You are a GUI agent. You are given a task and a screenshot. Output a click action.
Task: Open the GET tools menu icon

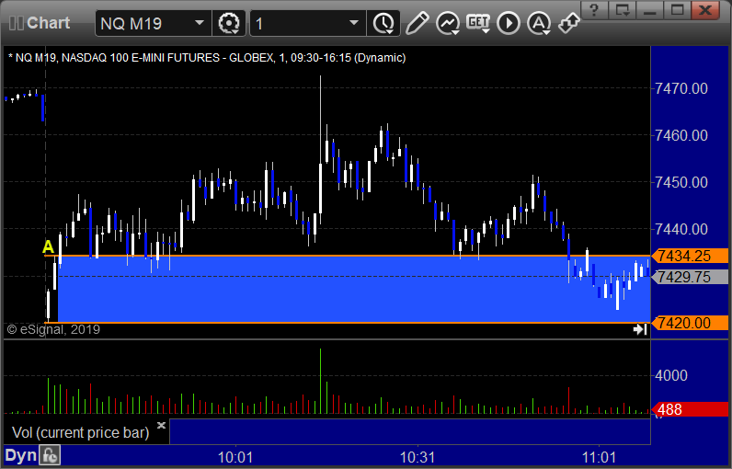click(x=478, y=23)
